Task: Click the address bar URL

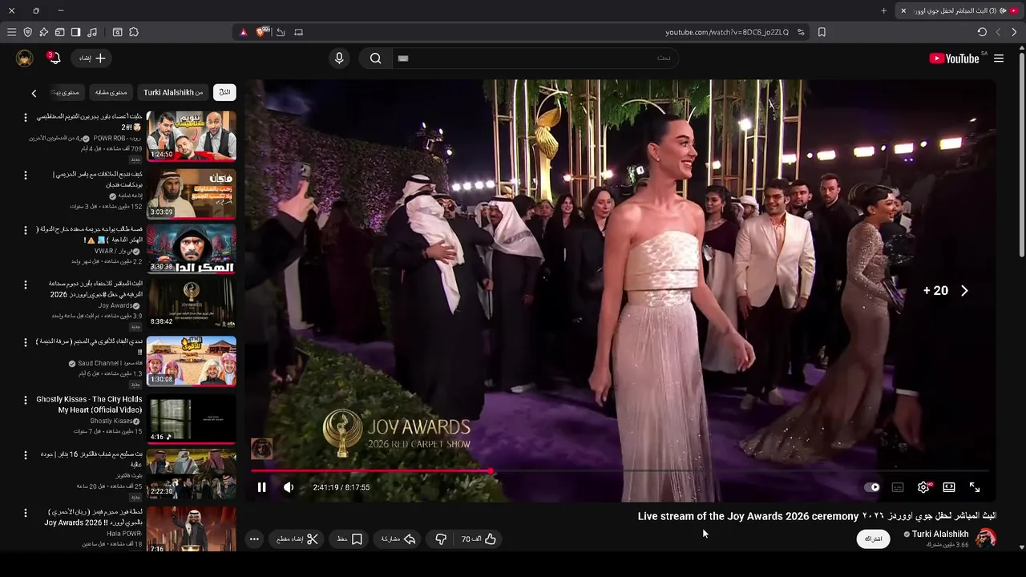Action: (x=727, y=32)
